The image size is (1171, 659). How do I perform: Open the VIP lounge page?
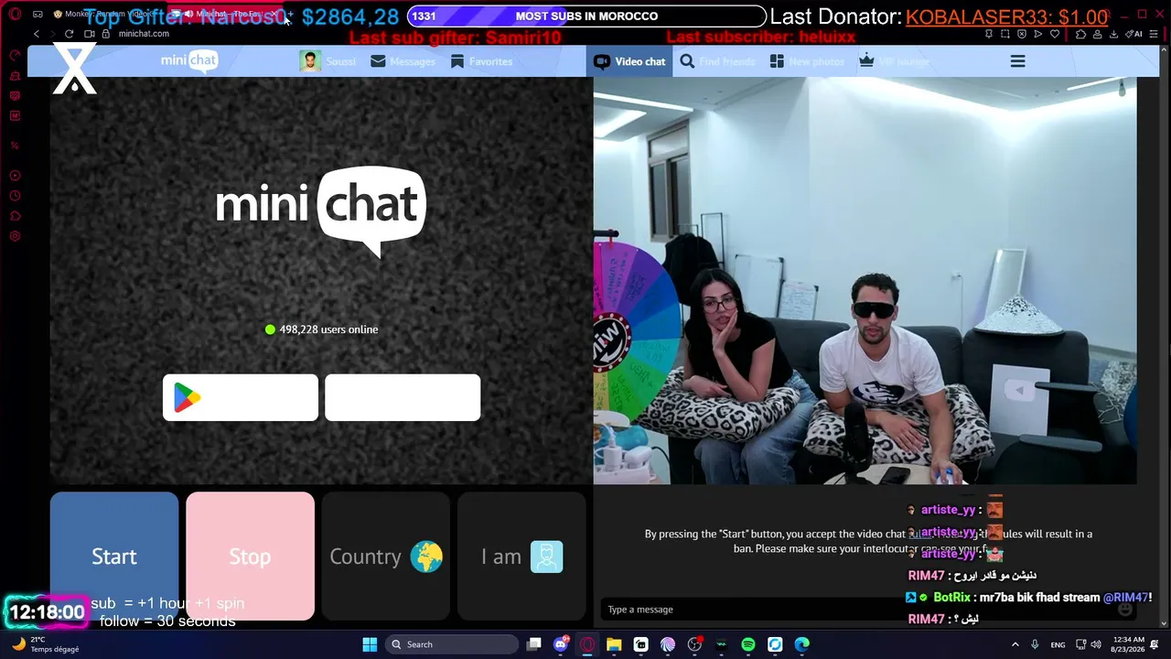(x=894, y=61)
